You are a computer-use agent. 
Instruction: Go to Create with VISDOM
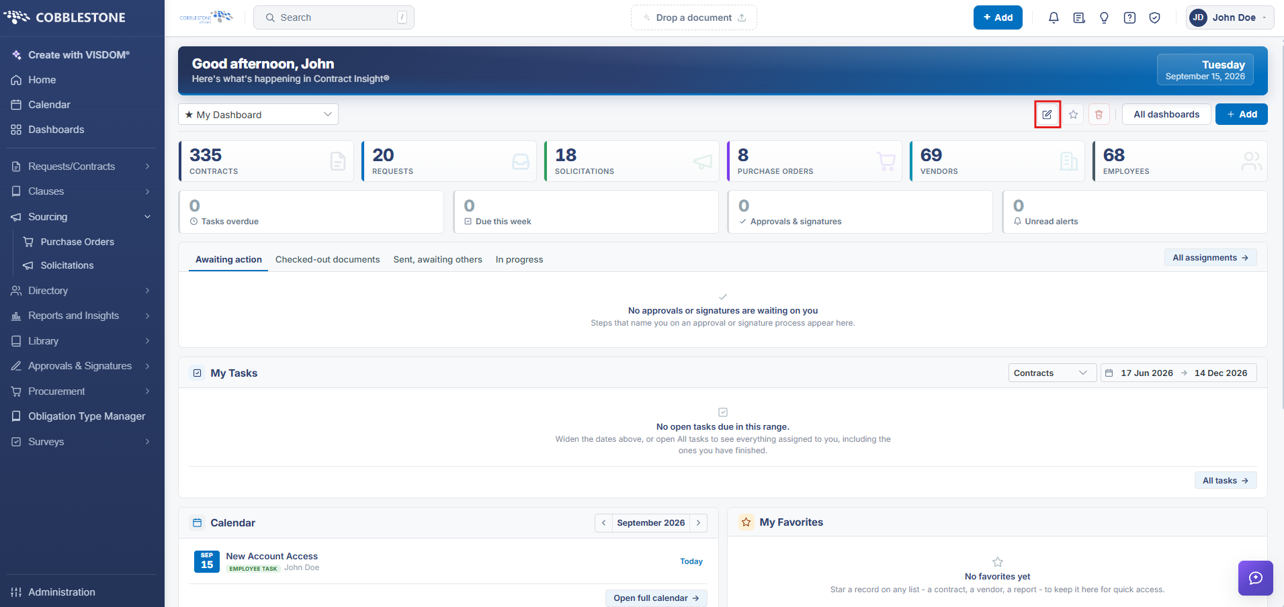pyautogui.click(x=78, y=54)
